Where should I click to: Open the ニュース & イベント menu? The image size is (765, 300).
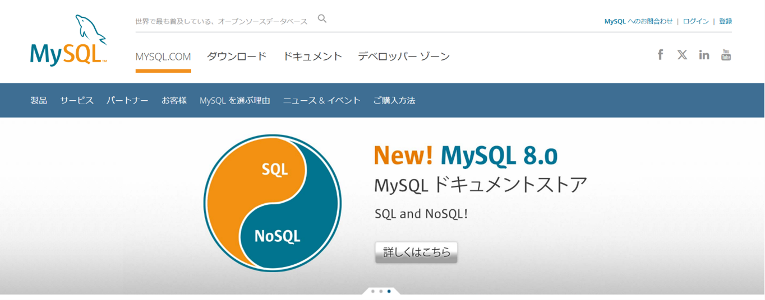[322, 100]
